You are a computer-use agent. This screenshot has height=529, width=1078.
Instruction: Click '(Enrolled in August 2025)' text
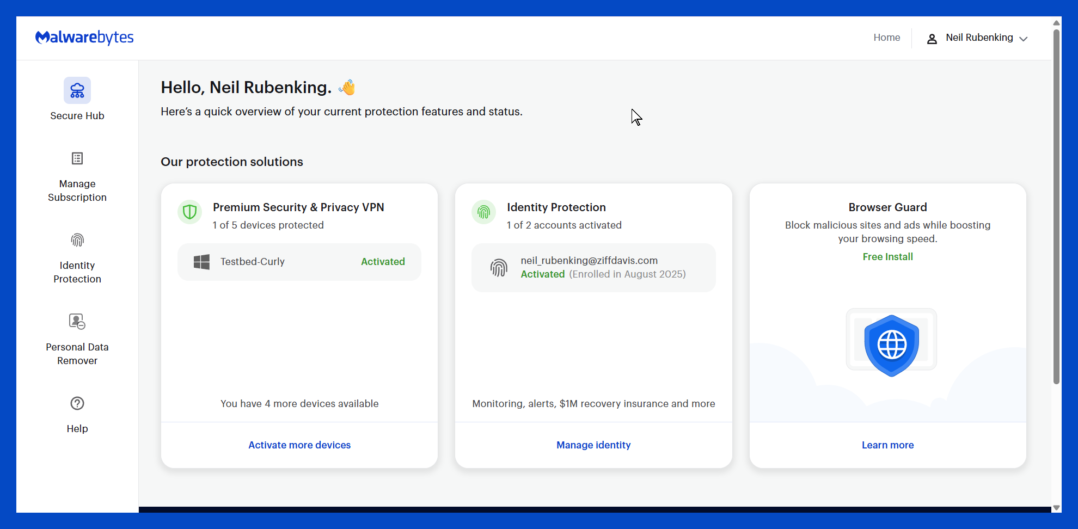pyautogui.click(x=628, y=274)
